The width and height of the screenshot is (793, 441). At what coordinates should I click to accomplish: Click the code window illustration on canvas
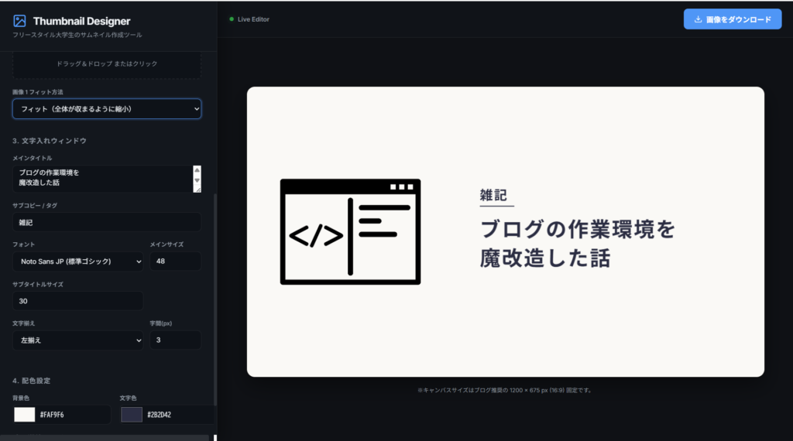click(351, 232)
